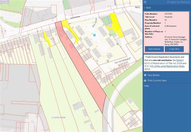Open Land Registration Rules 2012 link
191x132 pixels.
(164, 67)
